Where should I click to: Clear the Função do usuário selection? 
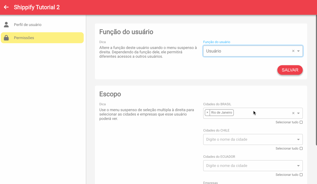[293, 51]
